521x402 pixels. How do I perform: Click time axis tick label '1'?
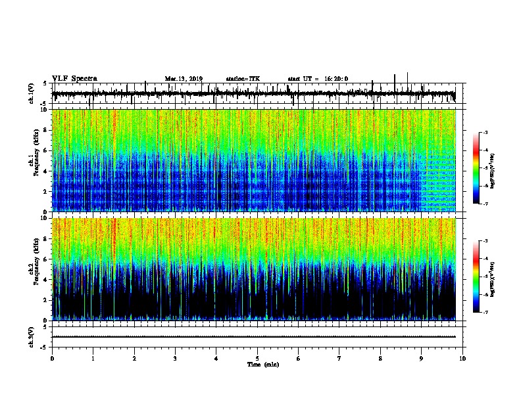93,359
